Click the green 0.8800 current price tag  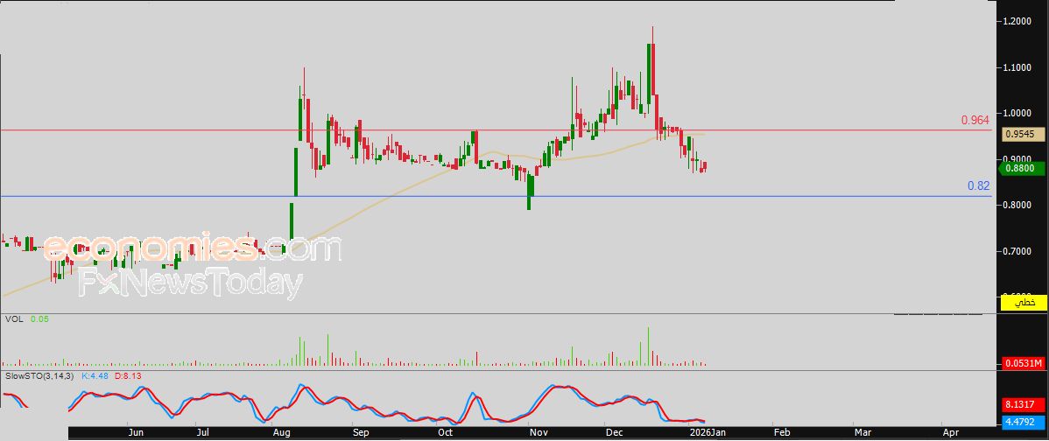[x=1021, y=167]
